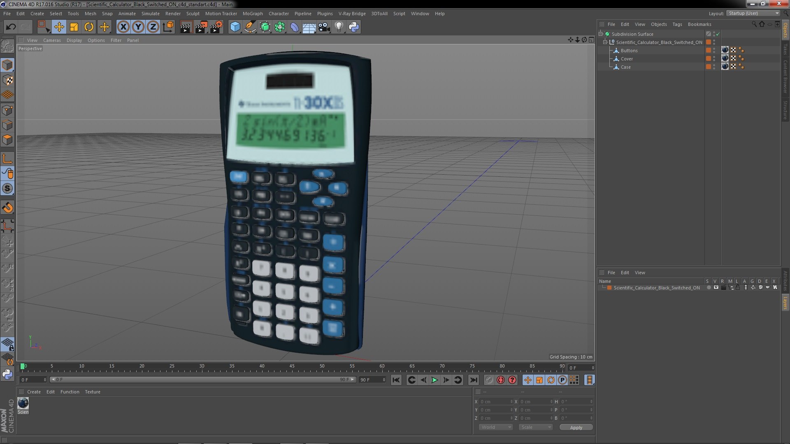Open the Array modeling objects
This screenshot has width=790, height=444.
(280, 27)
